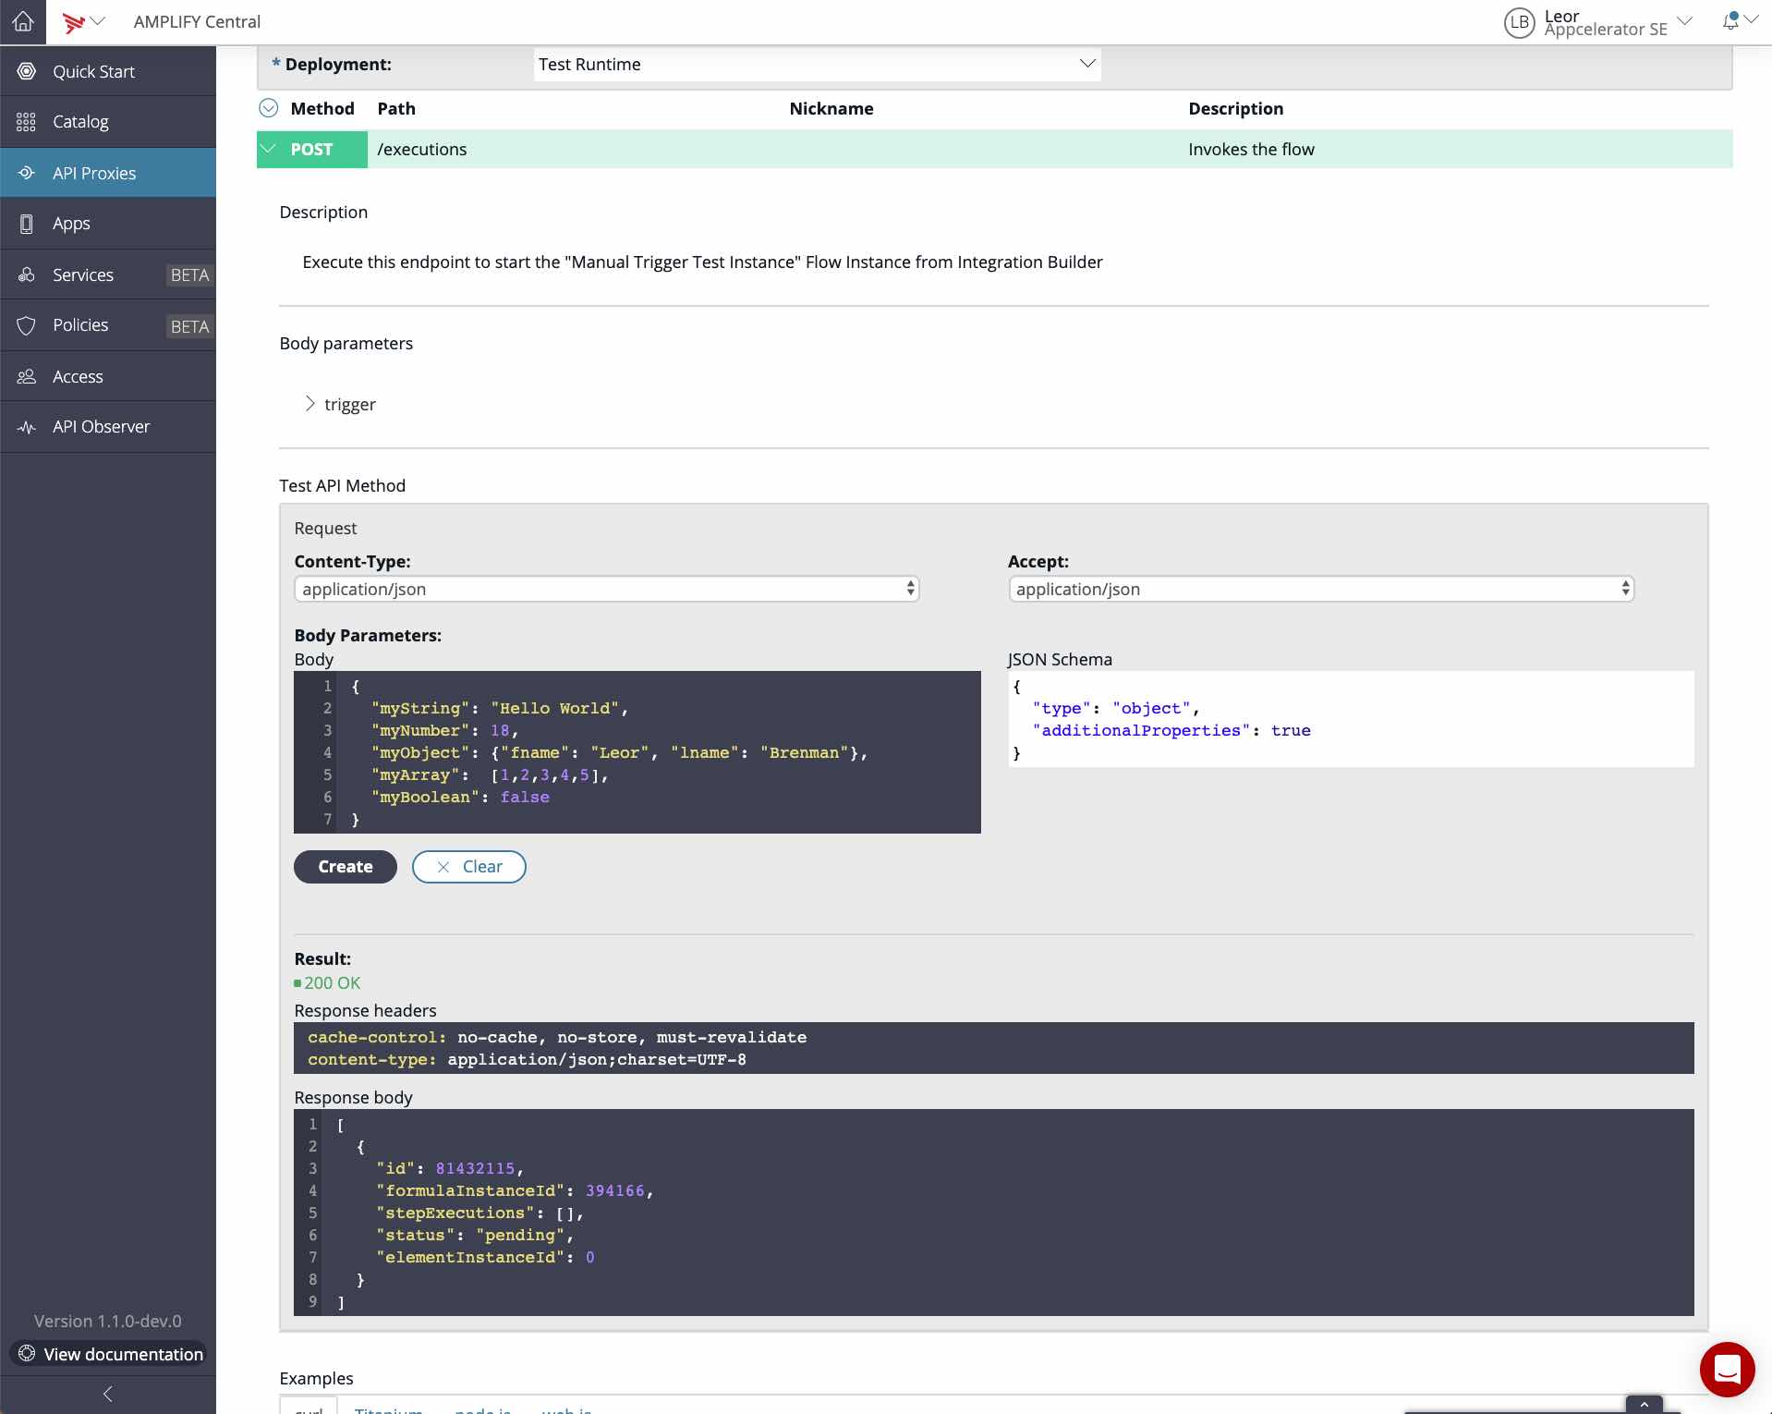The height and width of the screenshot is (1414, 1772).
Task: Change the Accept dropdown value
Action: coord(1320,589)
